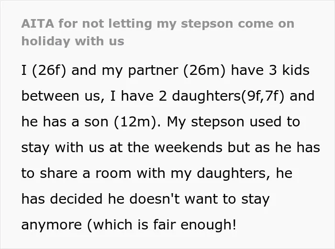Click the post title starting with "AITA for not letting"
This screenshot has width=335, height=249.
pos(158,32)
